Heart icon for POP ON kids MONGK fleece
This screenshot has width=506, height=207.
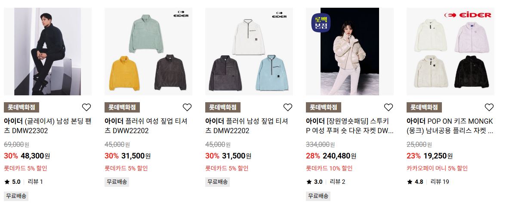[489, 107]
